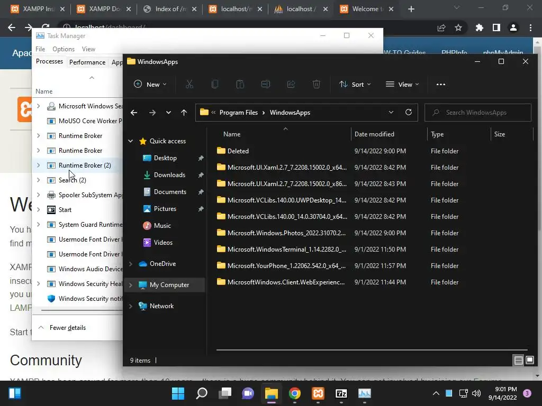Switch to the first XAMPP Installers Chrome tab
The height and width of the screenshot is (406, 542).
pos(38,9)
